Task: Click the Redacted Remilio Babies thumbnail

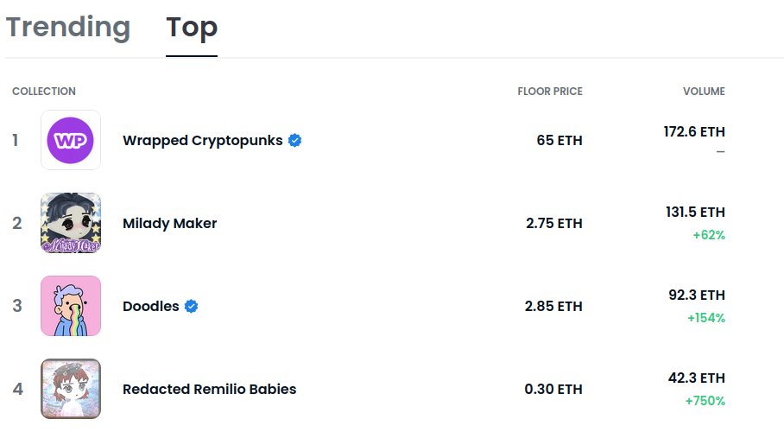Action: click(71, 389)
